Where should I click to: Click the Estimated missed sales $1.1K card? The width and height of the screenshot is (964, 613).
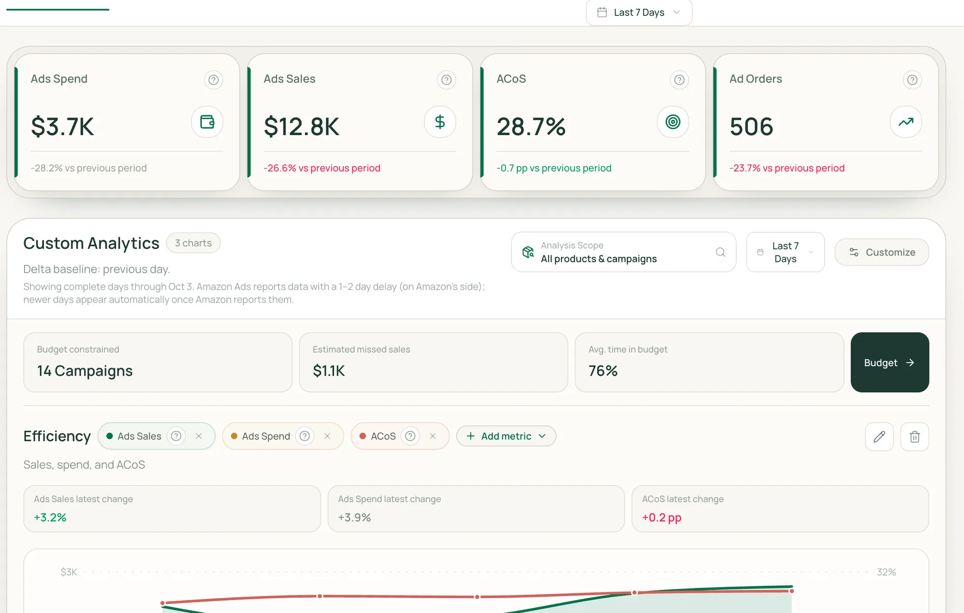(433, 362)
